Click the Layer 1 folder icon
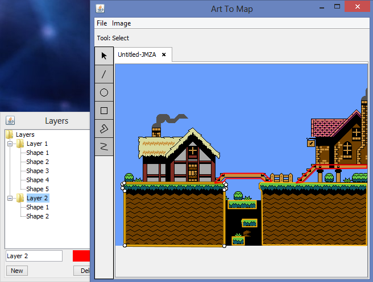The image size is (373, 282). tap(20, 144)
